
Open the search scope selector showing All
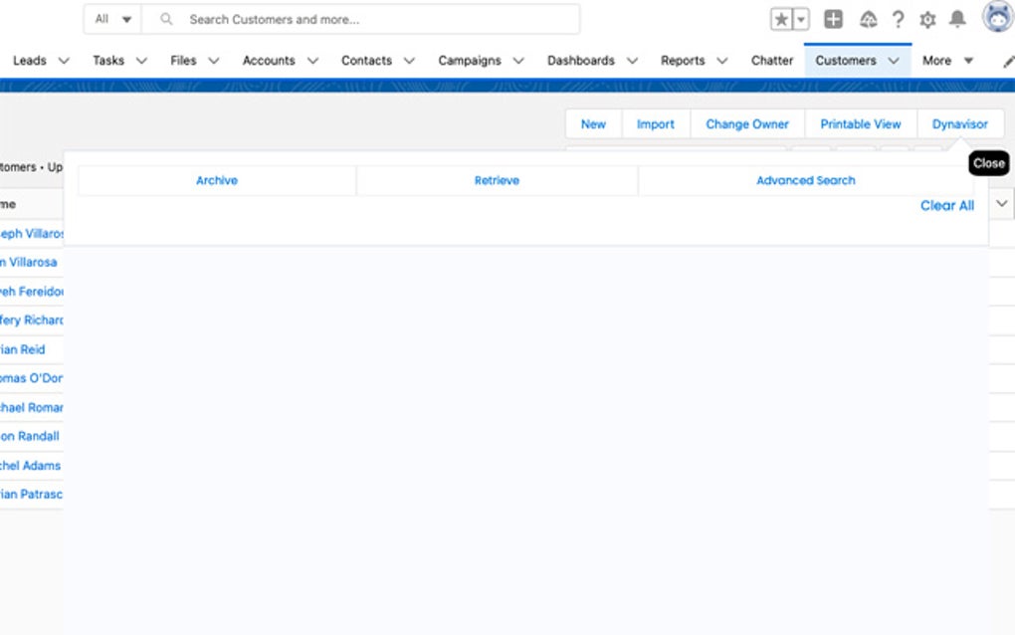click(111, 18)
